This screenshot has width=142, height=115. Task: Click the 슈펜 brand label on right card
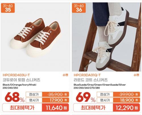coord(136,75)
